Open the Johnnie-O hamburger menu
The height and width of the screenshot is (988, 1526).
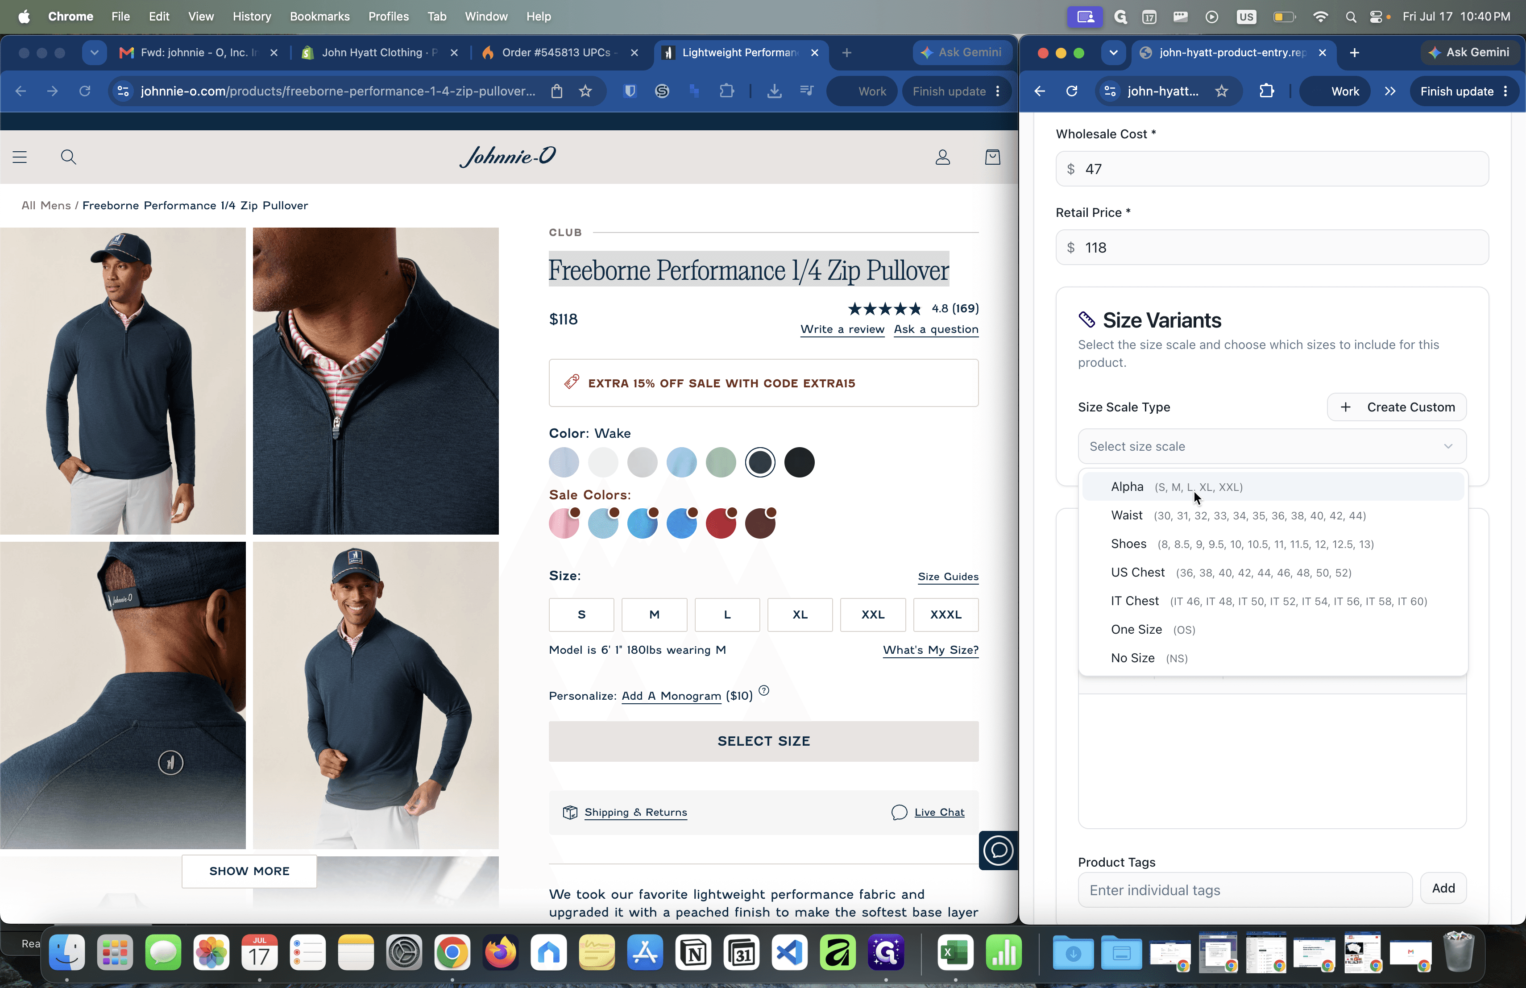pyautogui.click(x=20, y=157)
